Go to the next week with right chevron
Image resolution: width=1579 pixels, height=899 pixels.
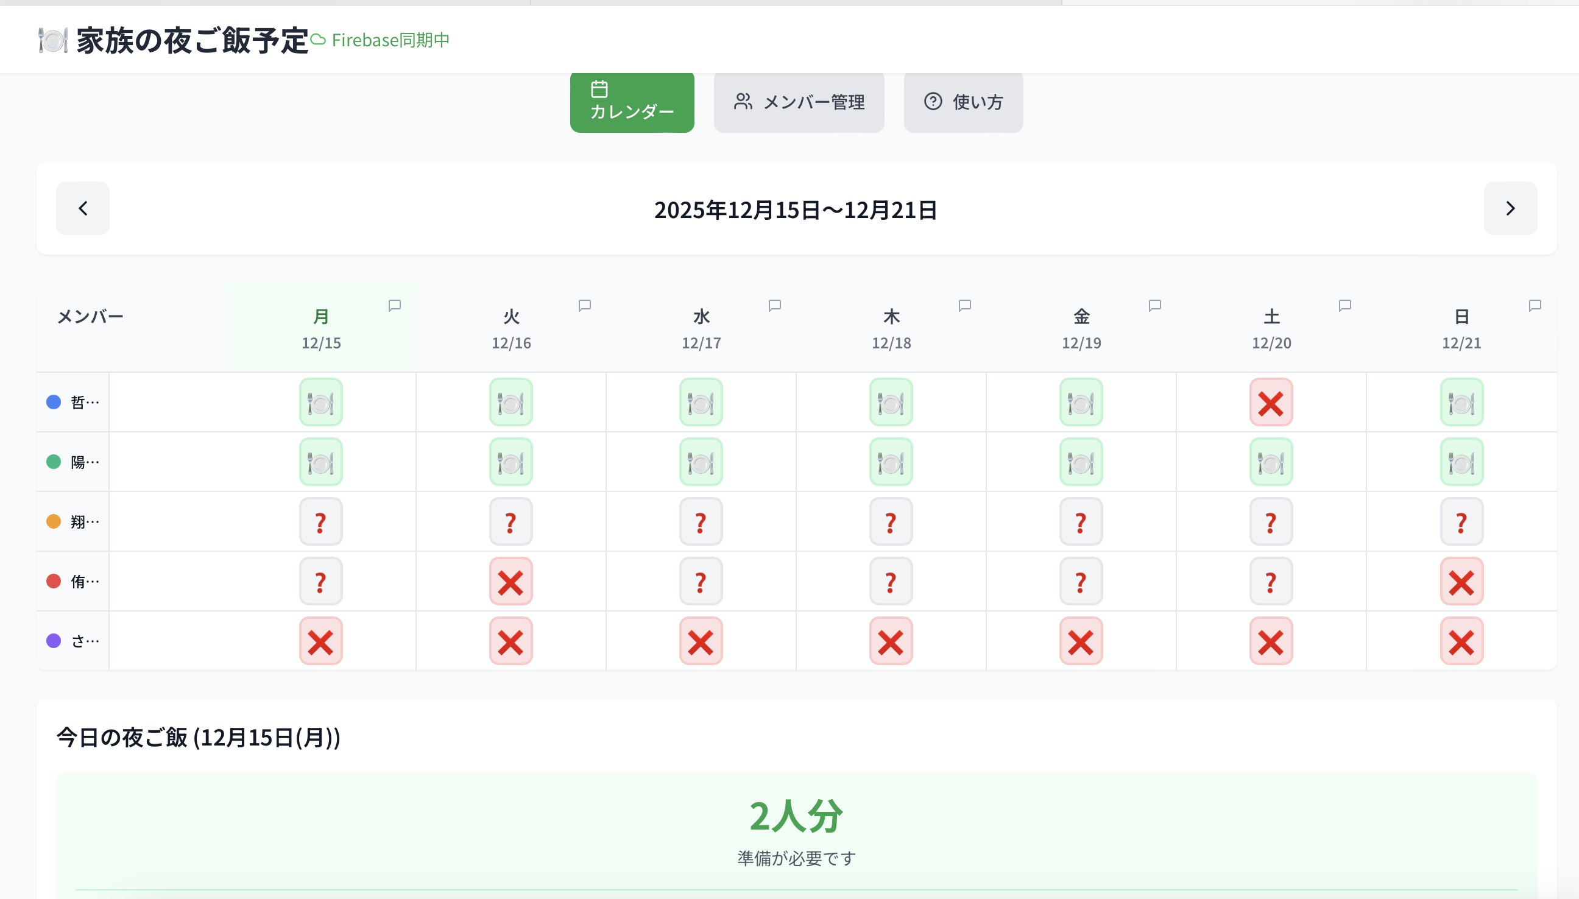(1510, 209)
